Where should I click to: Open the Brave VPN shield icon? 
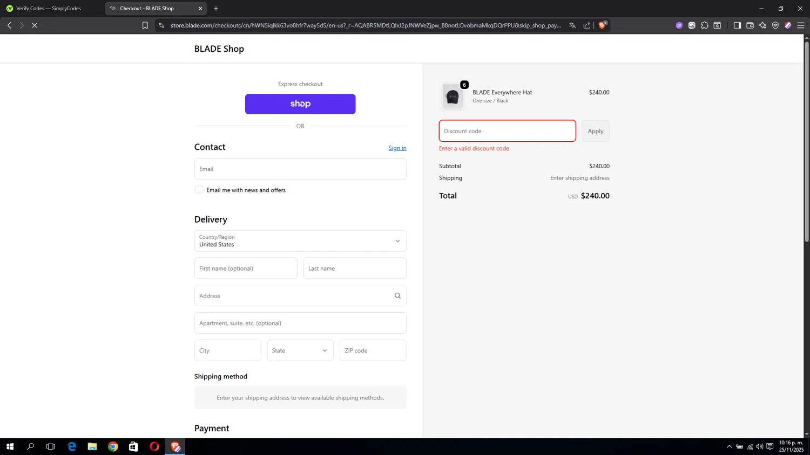tap(775, 25)
